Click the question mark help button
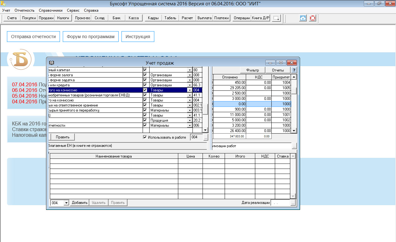This screenshot has width=396, height=242. 294,70
